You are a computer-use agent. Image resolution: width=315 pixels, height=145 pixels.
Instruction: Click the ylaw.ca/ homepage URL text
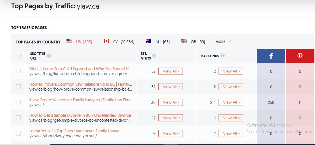click(37, 105)
